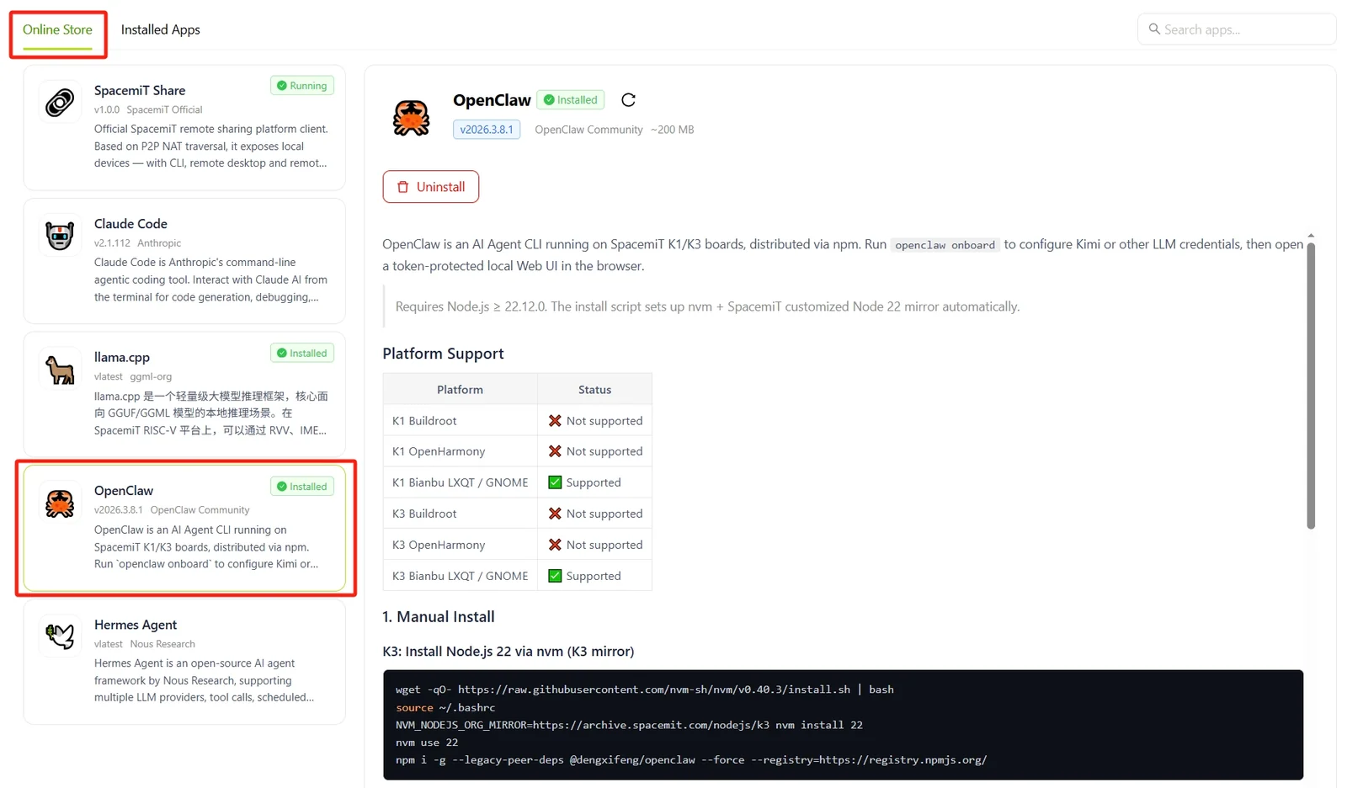Click the 'openclaw onboard' inline code
1347x788 pixels.
[x=945, y=245]
